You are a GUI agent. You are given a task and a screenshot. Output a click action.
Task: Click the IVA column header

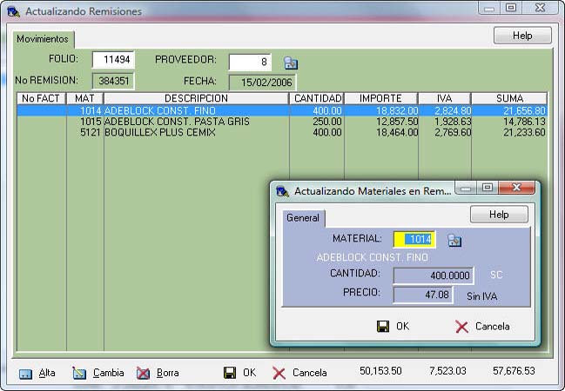point(445,98)
